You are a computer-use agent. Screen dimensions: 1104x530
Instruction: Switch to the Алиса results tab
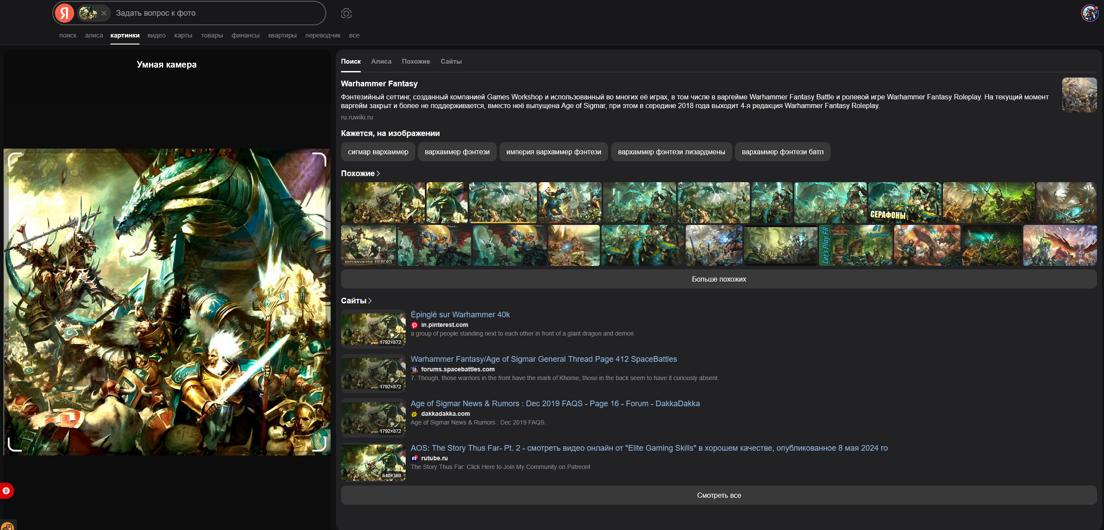click(x=381, y=61)
